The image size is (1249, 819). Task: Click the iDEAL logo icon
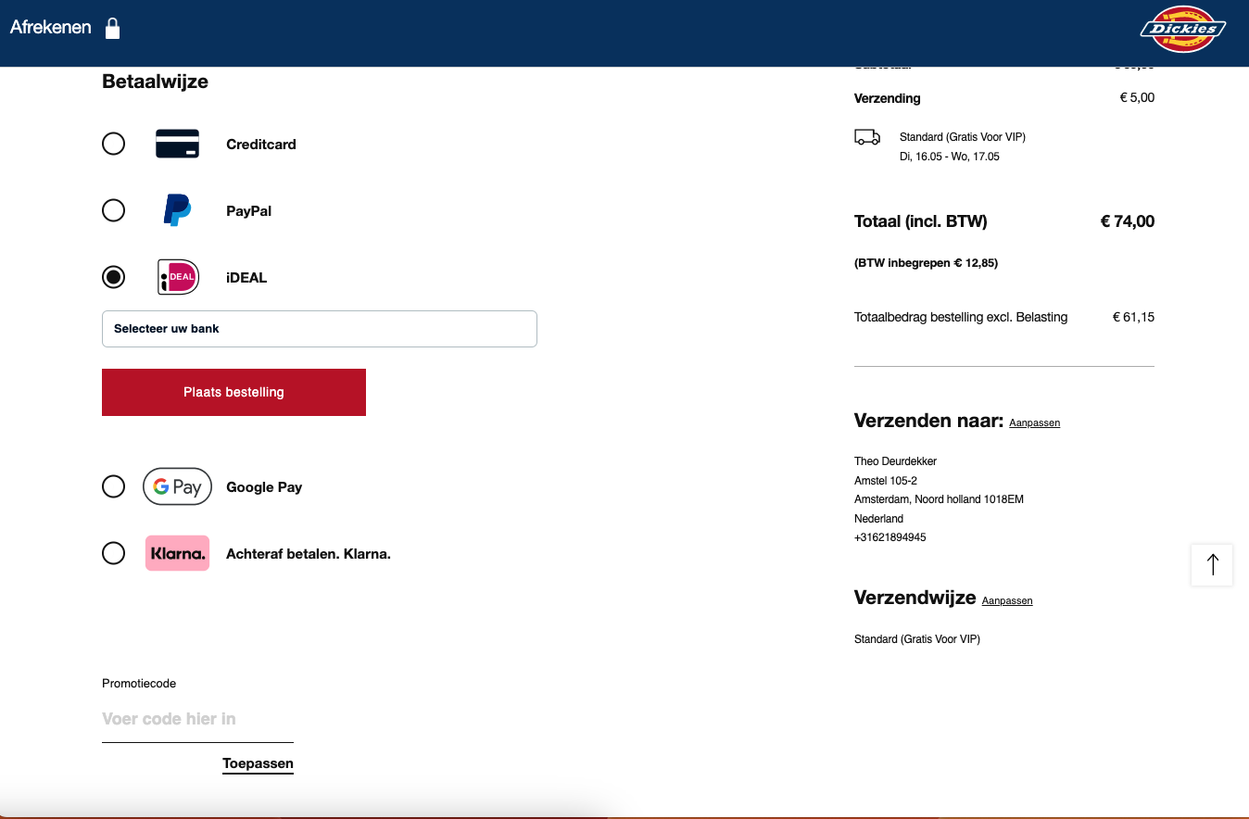click(x=178, y=277)
